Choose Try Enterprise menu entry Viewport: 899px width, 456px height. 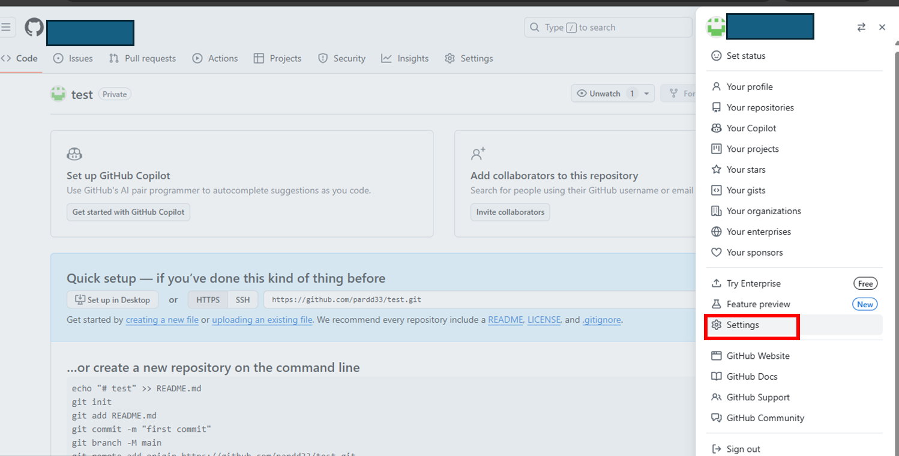pyautogui.click(x=794, y=283)
